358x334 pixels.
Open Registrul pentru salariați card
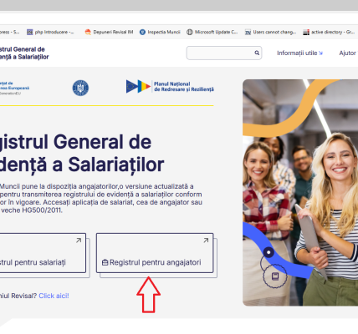click(x=43, y=253)
